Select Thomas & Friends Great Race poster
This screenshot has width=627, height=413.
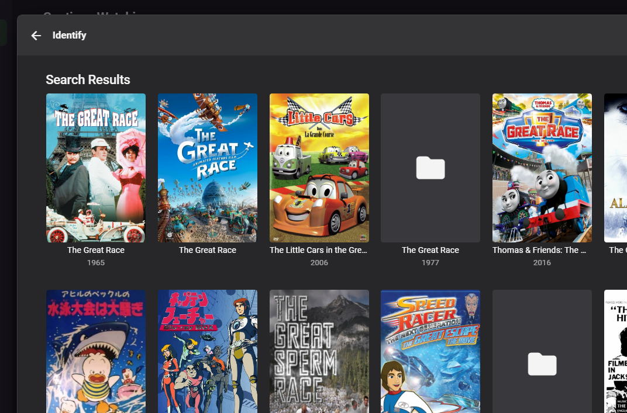tap(542, 168)
